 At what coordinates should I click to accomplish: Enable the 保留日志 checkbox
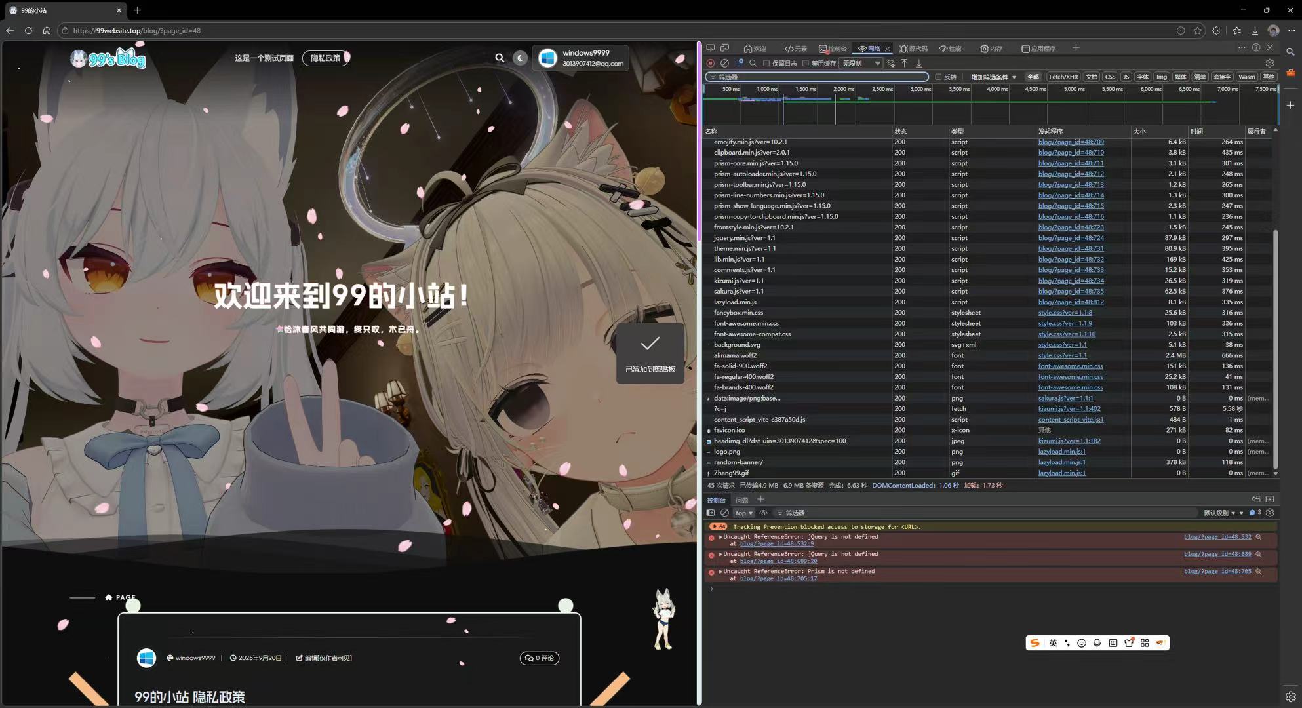[766, 64]
